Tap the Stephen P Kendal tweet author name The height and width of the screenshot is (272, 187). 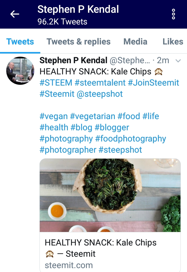tap(74, 60)
